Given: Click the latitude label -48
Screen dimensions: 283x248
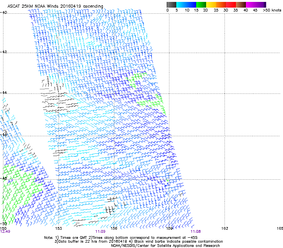Looking at the screenshot, I should click(x=3, y=178).
